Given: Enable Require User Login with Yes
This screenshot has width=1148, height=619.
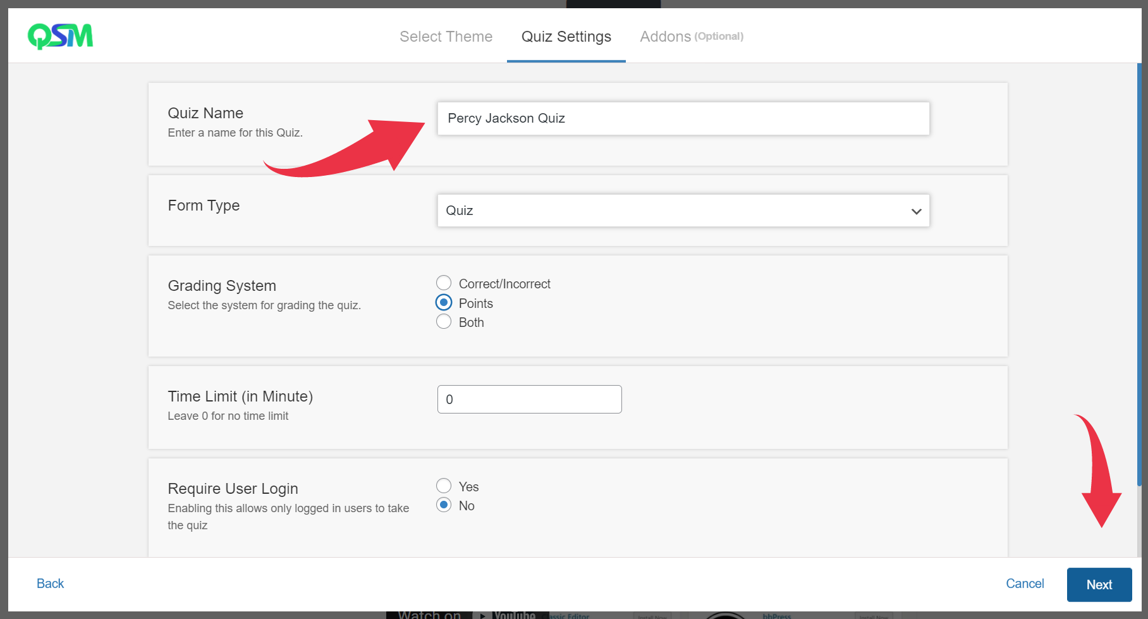Looking at the screenshot, I should pos(444,486).
